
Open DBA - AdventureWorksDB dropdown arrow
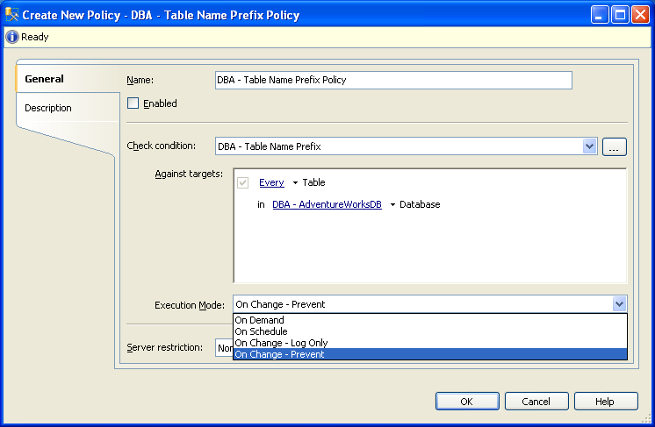pos(392,205)
